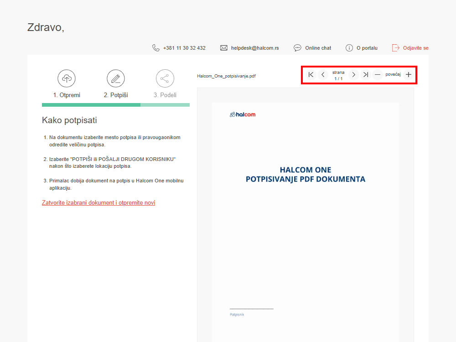The height and width of the screenshot is (342, 456).
Task: Email helpdesk@halcom.rs
Action: (255, 48)
